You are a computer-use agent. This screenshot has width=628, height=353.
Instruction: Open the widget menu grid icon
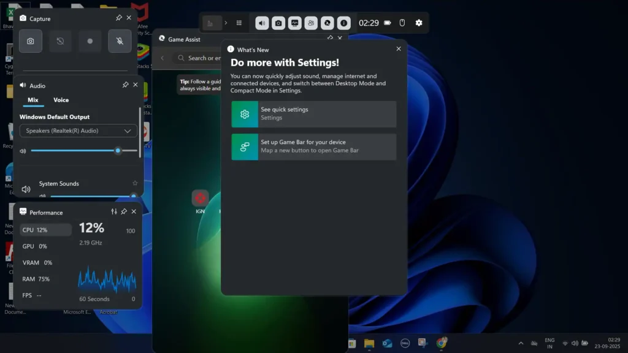click(x=239, y=23)
